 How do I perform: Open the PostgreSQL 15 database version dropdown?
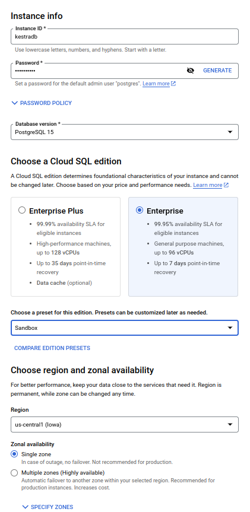[x=125, y=132]
